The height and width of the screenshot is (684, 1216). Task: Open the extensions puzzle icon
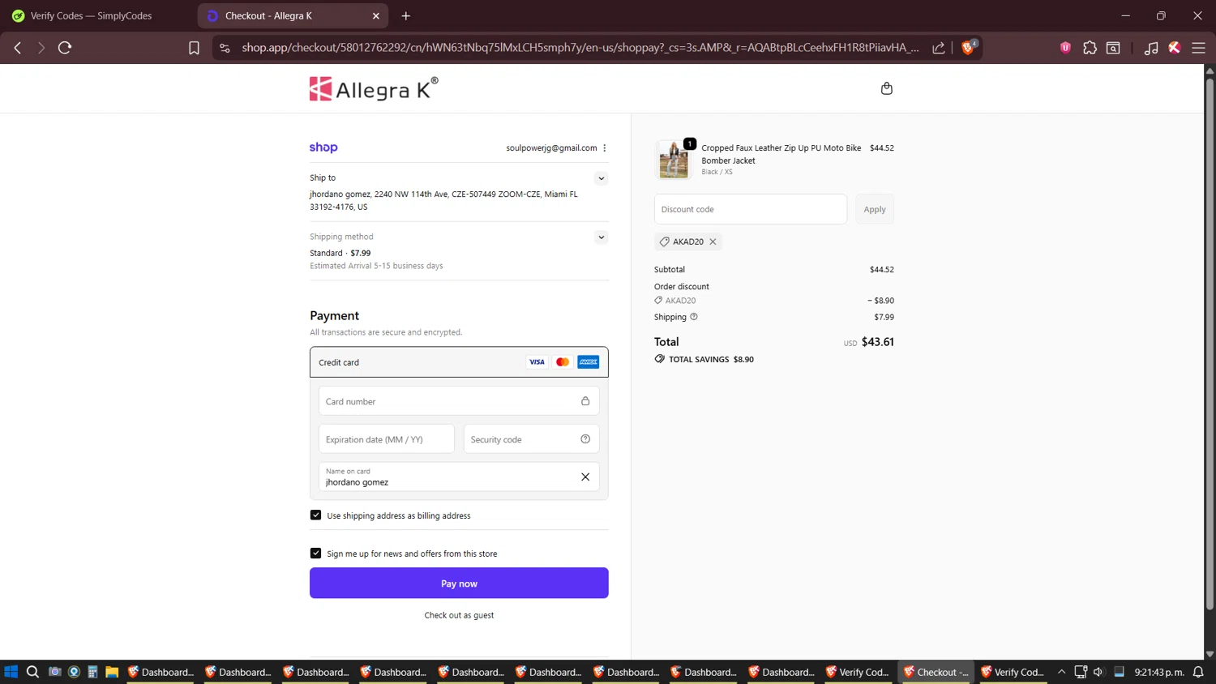[x=1090, y=48]
